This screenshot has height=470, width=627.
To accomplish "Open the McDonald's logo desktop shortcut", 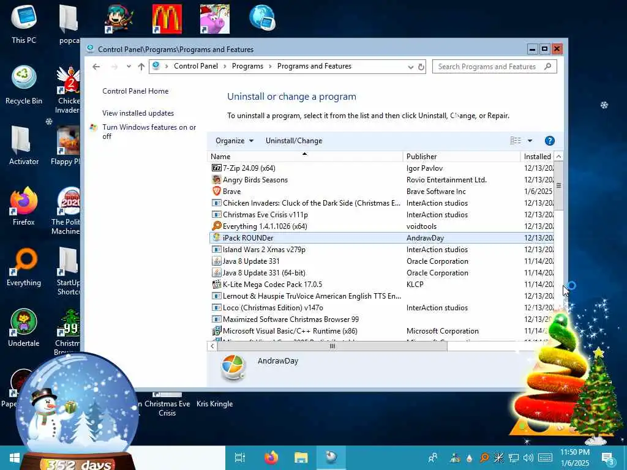I will 167,19.
